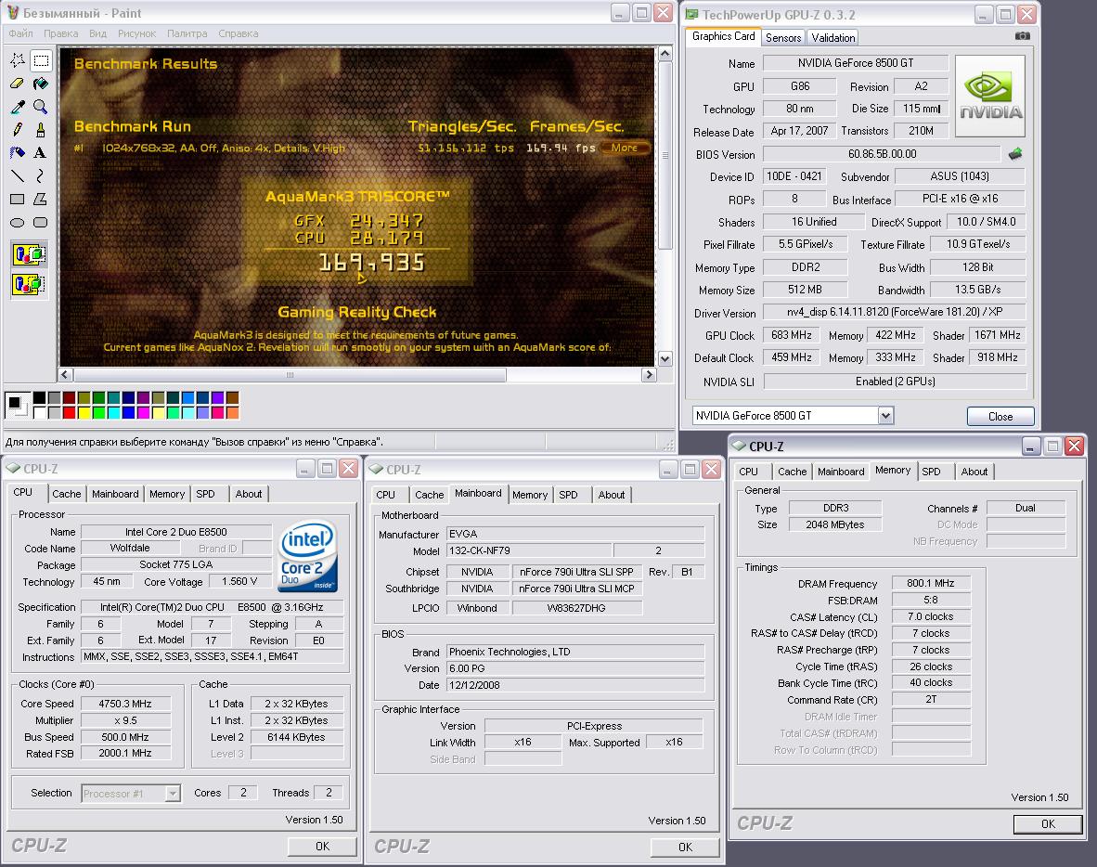Enable transparent selection option in Paint toolbox
This screenshot has width=1097, height=867.
coord(30,284)
